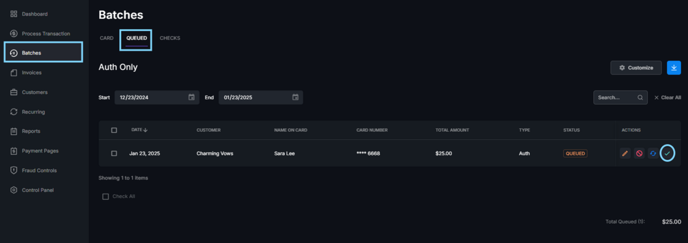Click the checkmark capture icon
This screenshot has width=688, height=243.
click(x=667, y=154)
